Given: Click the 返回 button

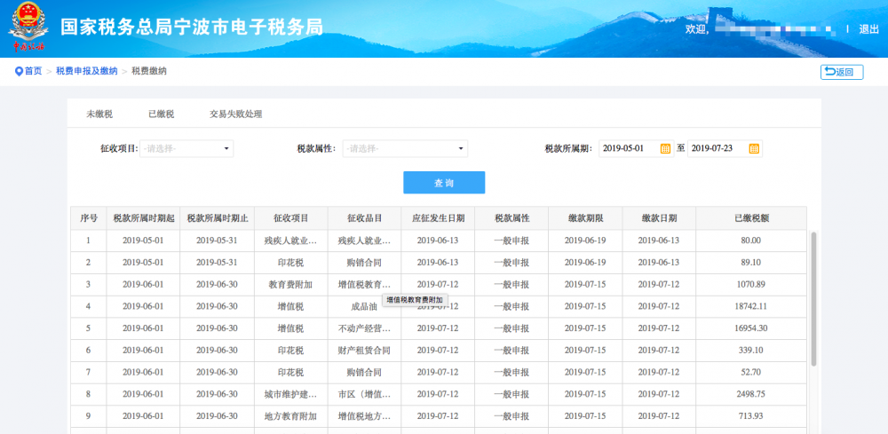Looking at the screenshot, I should click(842, 72).
